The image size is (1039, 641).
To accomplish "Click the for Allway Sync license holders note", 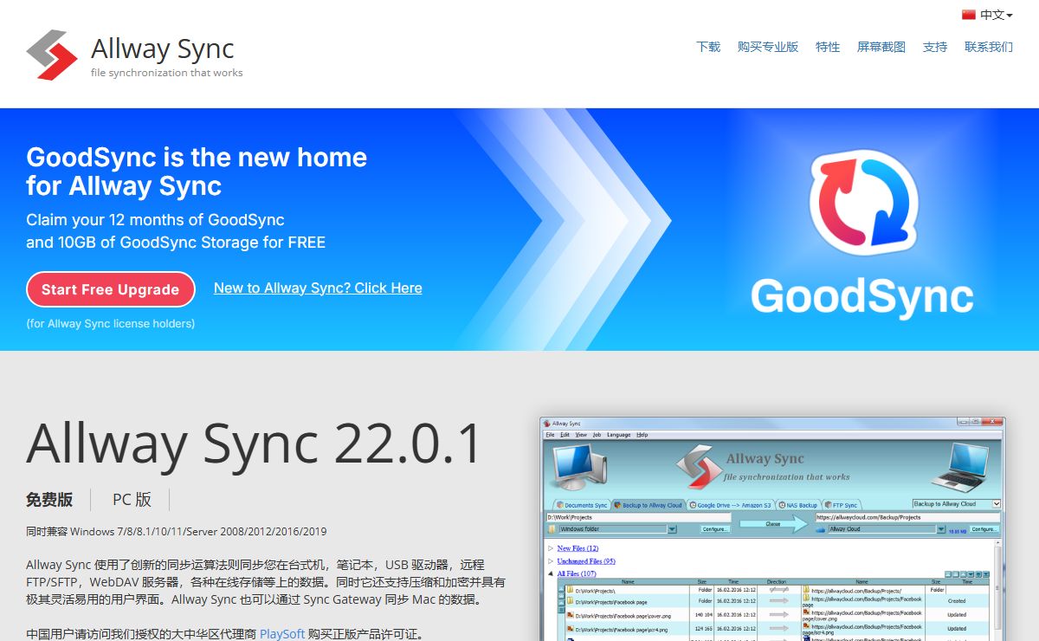I will [x=111, y=324].
